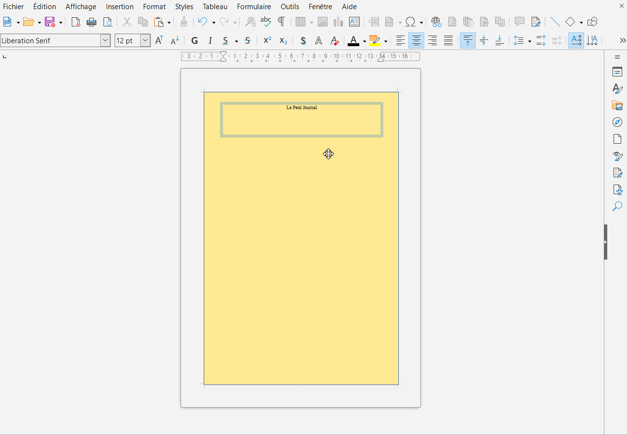The width and height of the screenshot is (627, 435).
Task: Expand line spacing dropdown arrow
Action: click(x=530, y=41)
